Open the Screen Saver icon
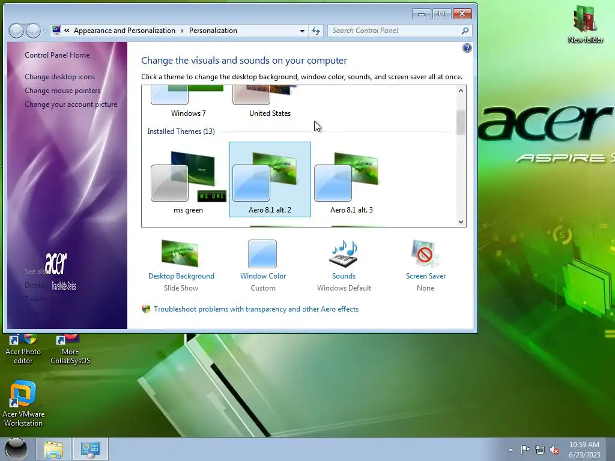 point(425,254)
